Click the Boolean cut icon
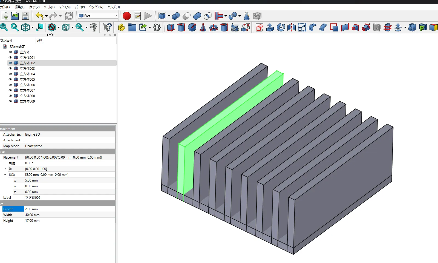Screen dimensions: 438x263 tap(186, 16)
